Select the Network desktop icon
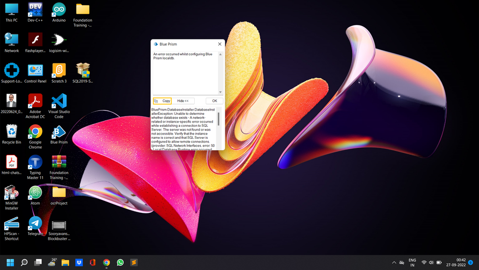 [x=12, y=43]
